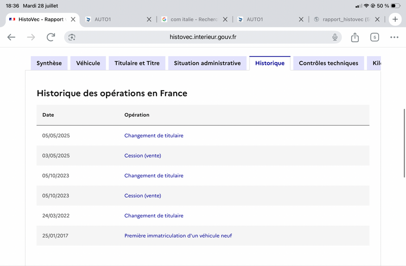The image size is (406, 266).
Task: Open Changement de titulaire dated 24/03/2022
Action: (x=154, y=216)
